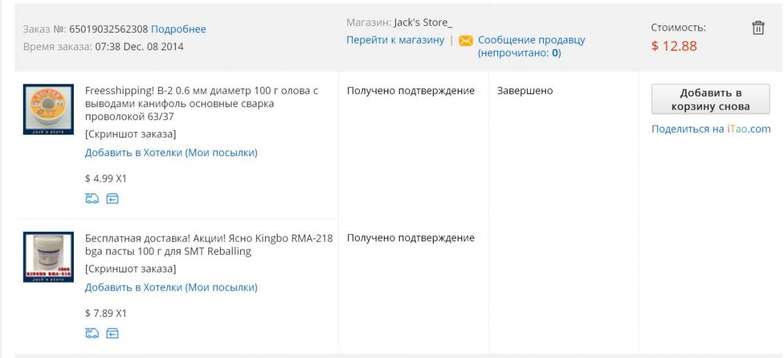Image resolution: width=784 pixels, height=358 pixels.
Task: Open order details via 'Подробнее' link
Action: click(x=178, y=29)
